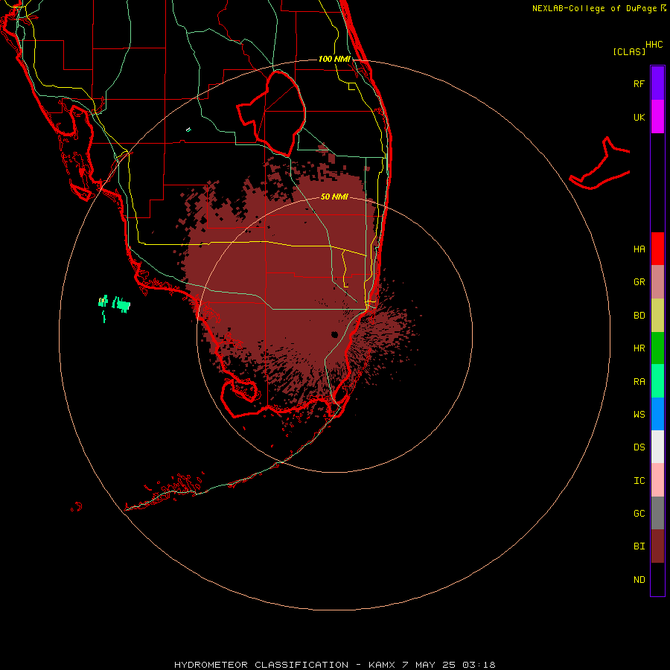Select the DS white legend swatch
Viewport: 670px width, 670px height.
point(657,447)
